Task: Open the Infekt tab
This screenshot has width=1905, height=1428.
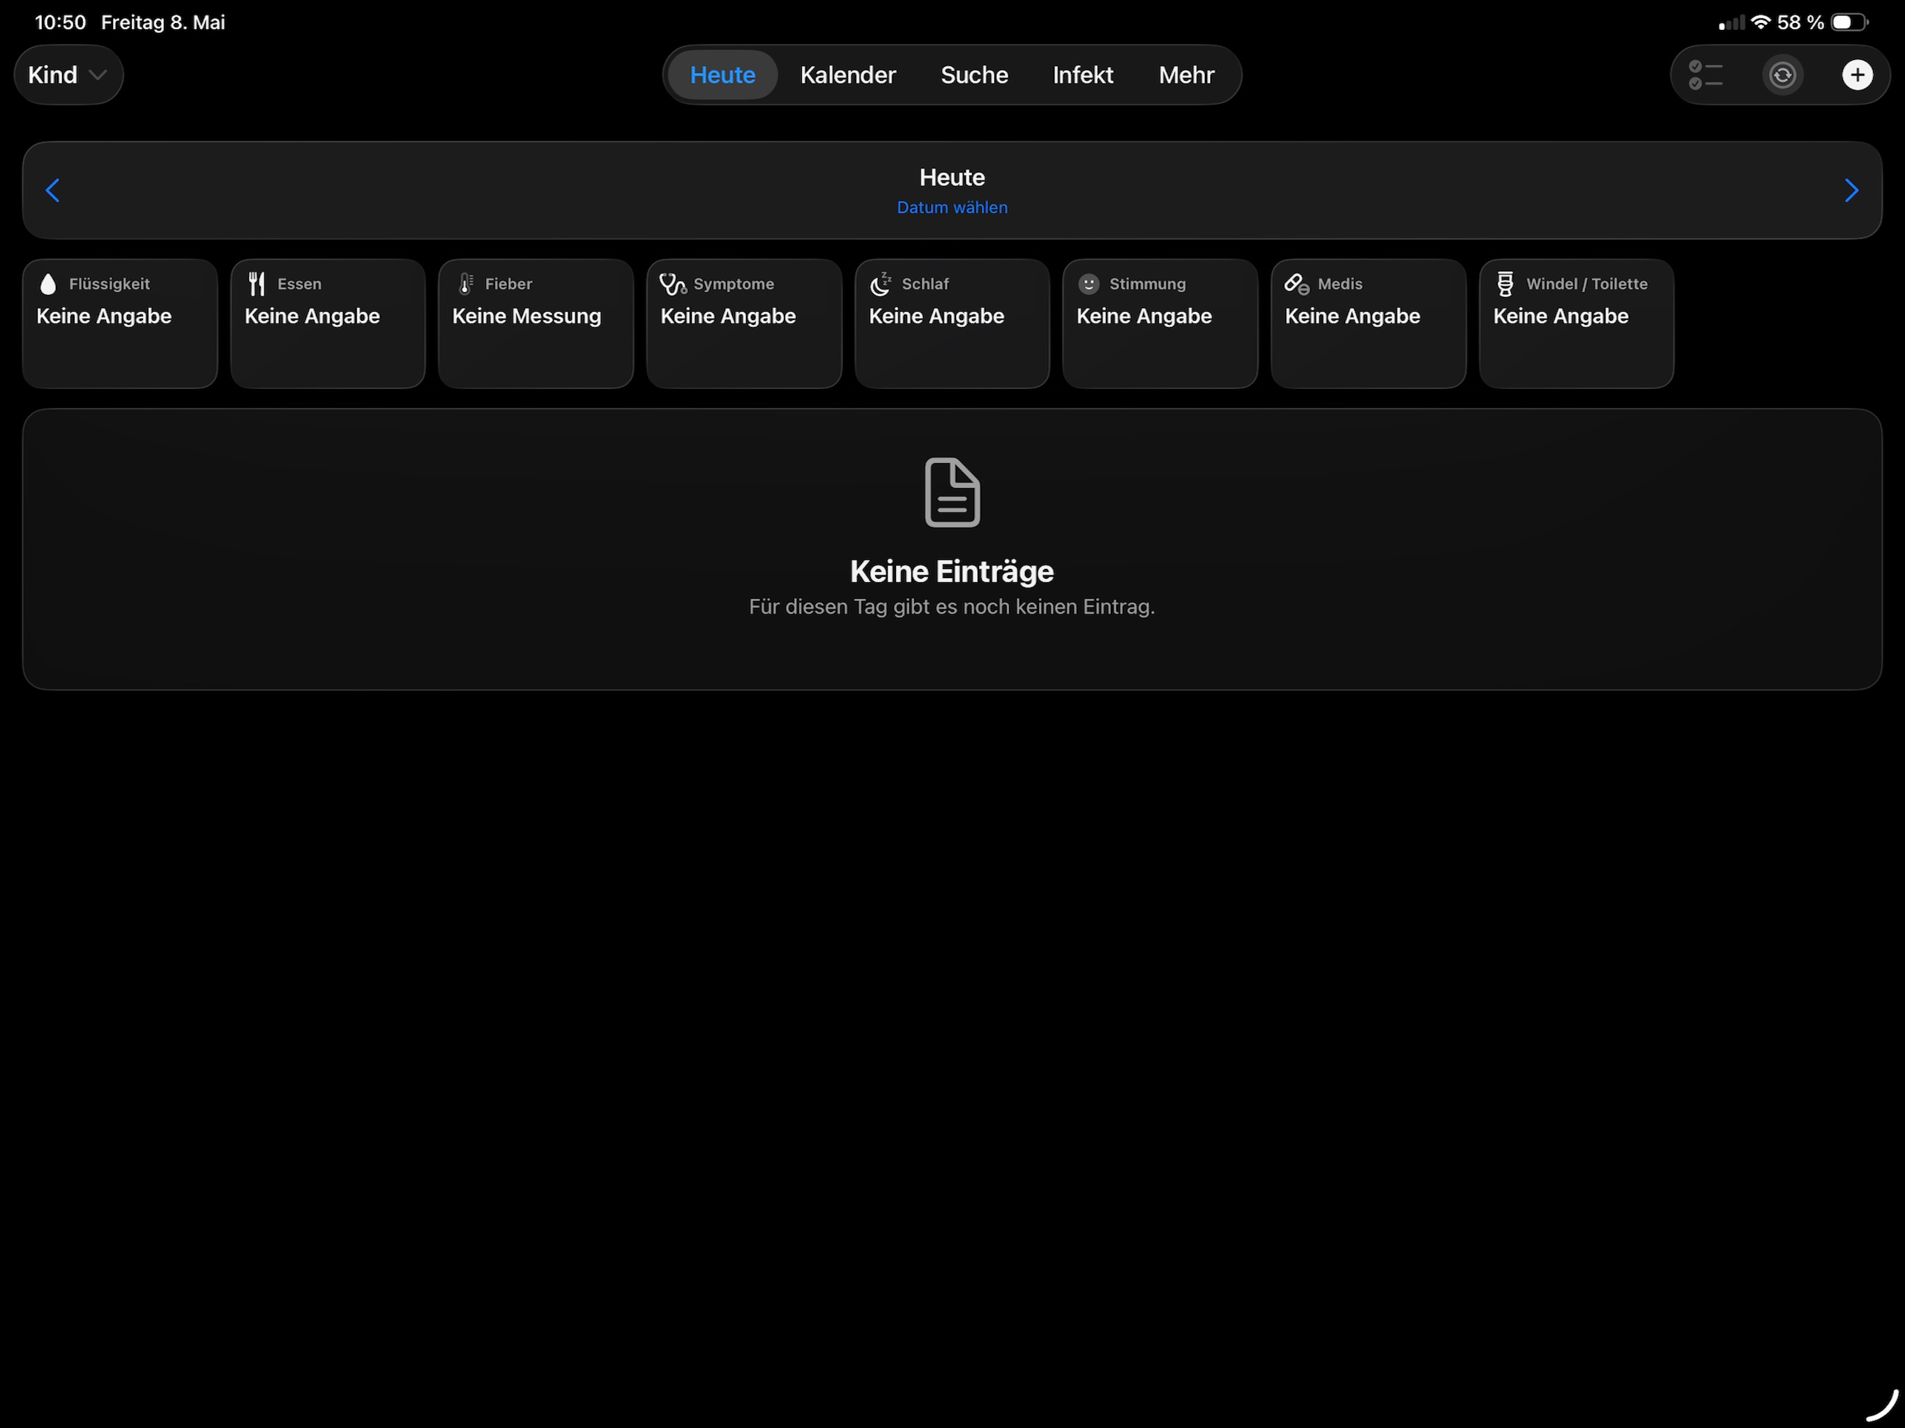Action: click(1082, 75)
